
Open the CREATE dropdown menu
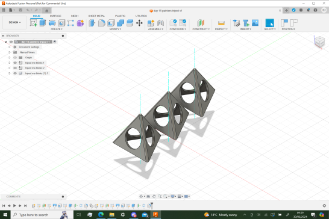(x=57, y=29)
